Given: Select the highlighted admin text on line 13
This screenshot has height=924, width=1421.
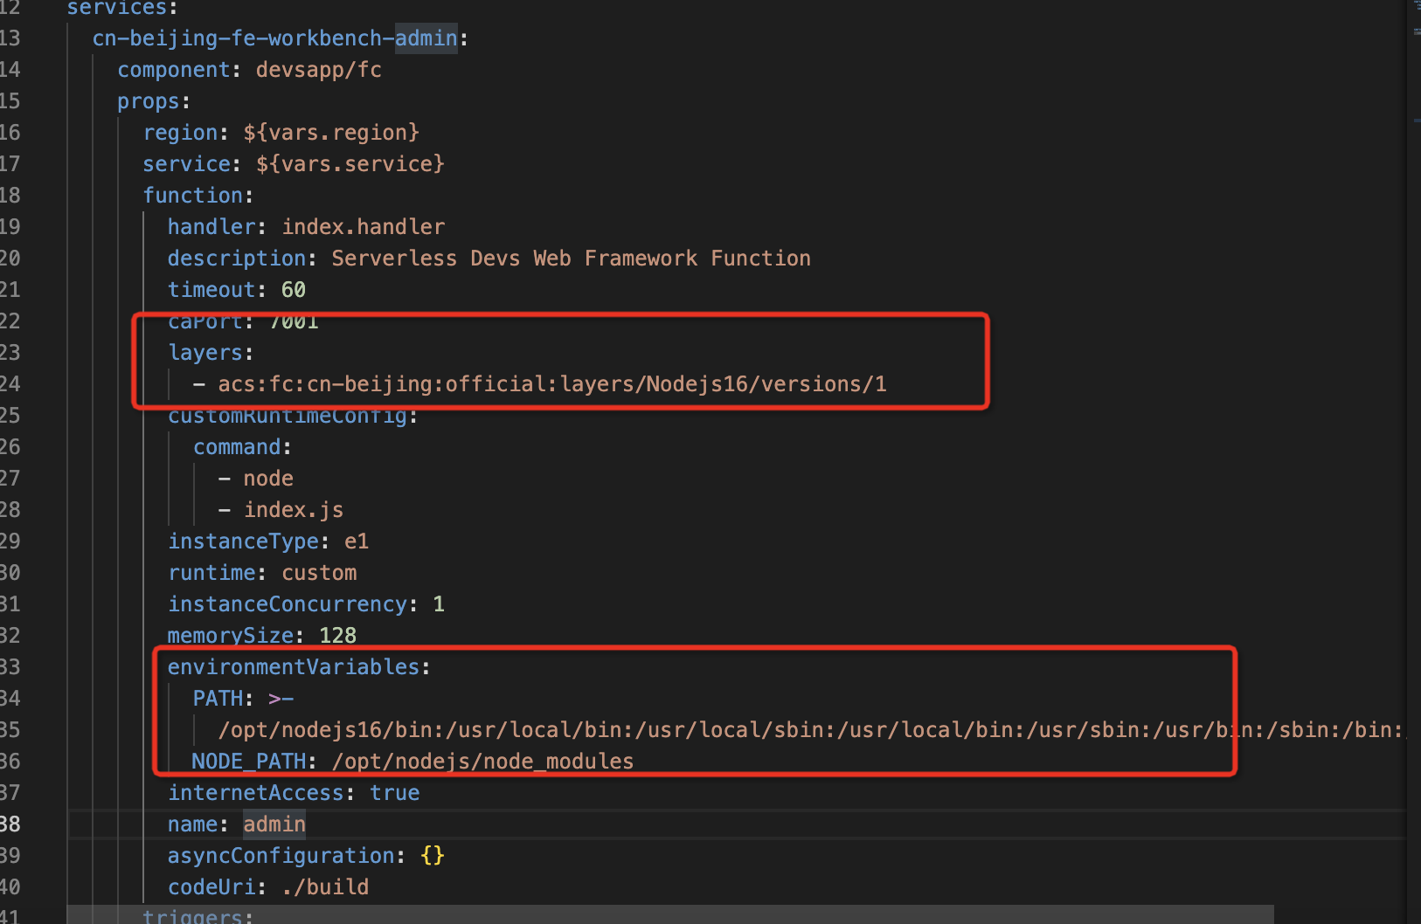Looking at the screenshot, I should pos(426,38).
